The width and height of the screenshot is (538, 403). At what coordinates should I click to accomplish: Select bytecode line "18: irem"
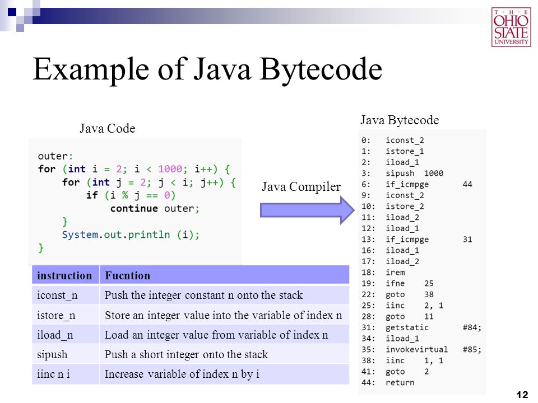(x=383, y=272)
